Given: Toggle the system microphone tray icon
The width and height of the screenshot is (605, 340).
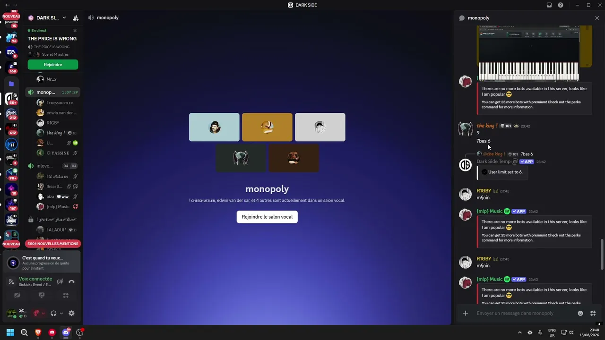Looking at the screenshot, I should (x=540, y=332).
